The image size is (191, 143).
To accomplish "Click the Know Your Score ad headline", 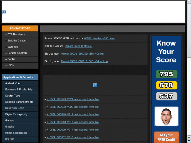I will 166,51.
